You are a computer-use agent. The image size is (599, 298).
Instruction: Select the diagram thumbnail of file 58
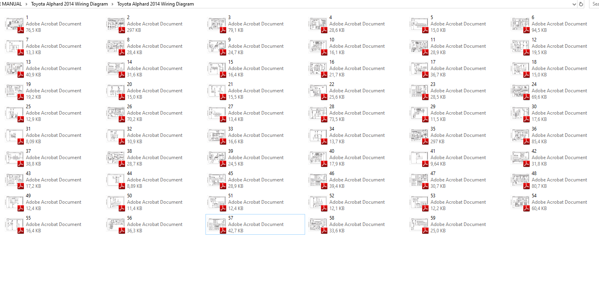click(x=318, y=225)
